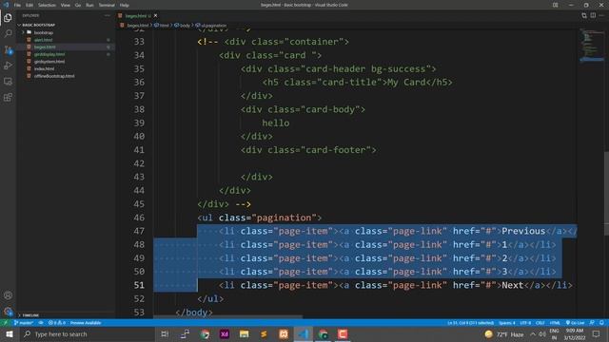Open the Run and Debug view
The image size is (609, 342).
point(8,66)
